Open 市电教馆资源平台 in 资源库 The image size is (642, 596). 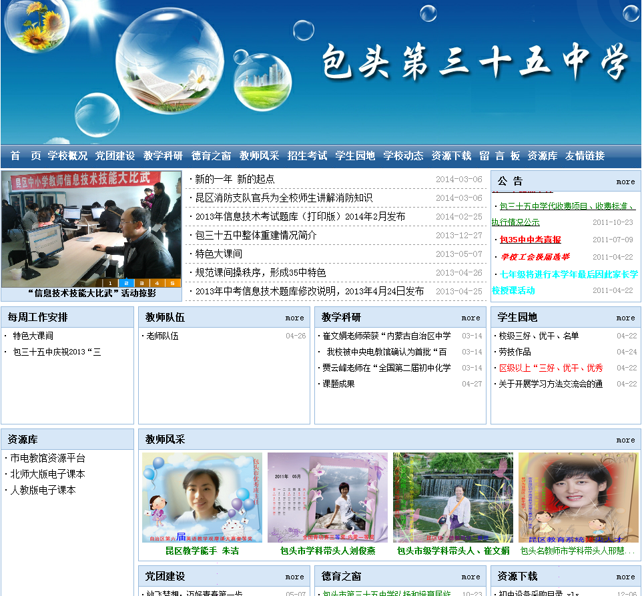pos(47,458)
